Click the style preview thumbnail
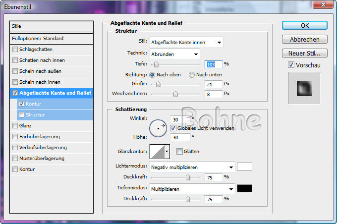The width and height of the screenshot is (337, 224). point(304,88)
